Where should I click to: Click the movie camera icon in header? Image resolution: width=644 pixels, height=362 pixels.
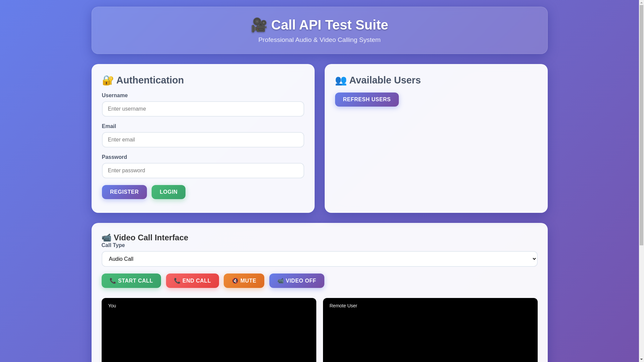[259, 25]
